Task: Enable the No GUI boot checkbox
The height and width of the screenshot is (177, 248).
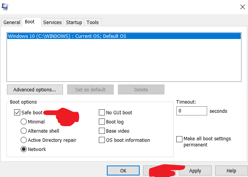Action: (x=102, y=112)
